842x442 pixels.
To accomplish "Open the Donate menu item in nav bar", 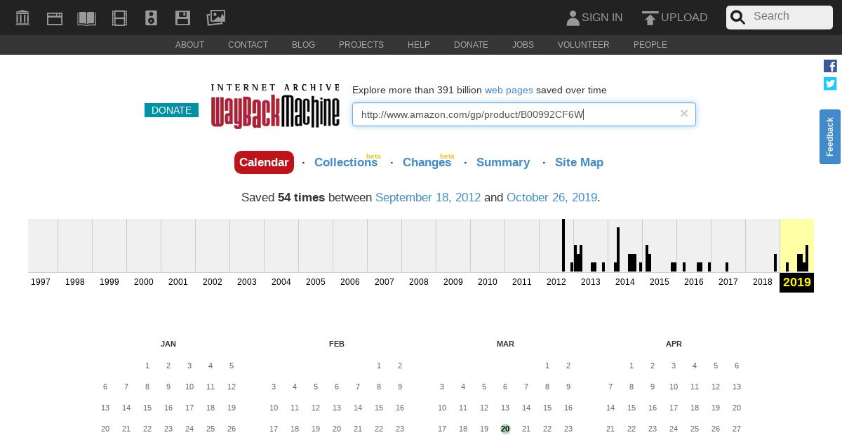I will [x=471, y=45].
